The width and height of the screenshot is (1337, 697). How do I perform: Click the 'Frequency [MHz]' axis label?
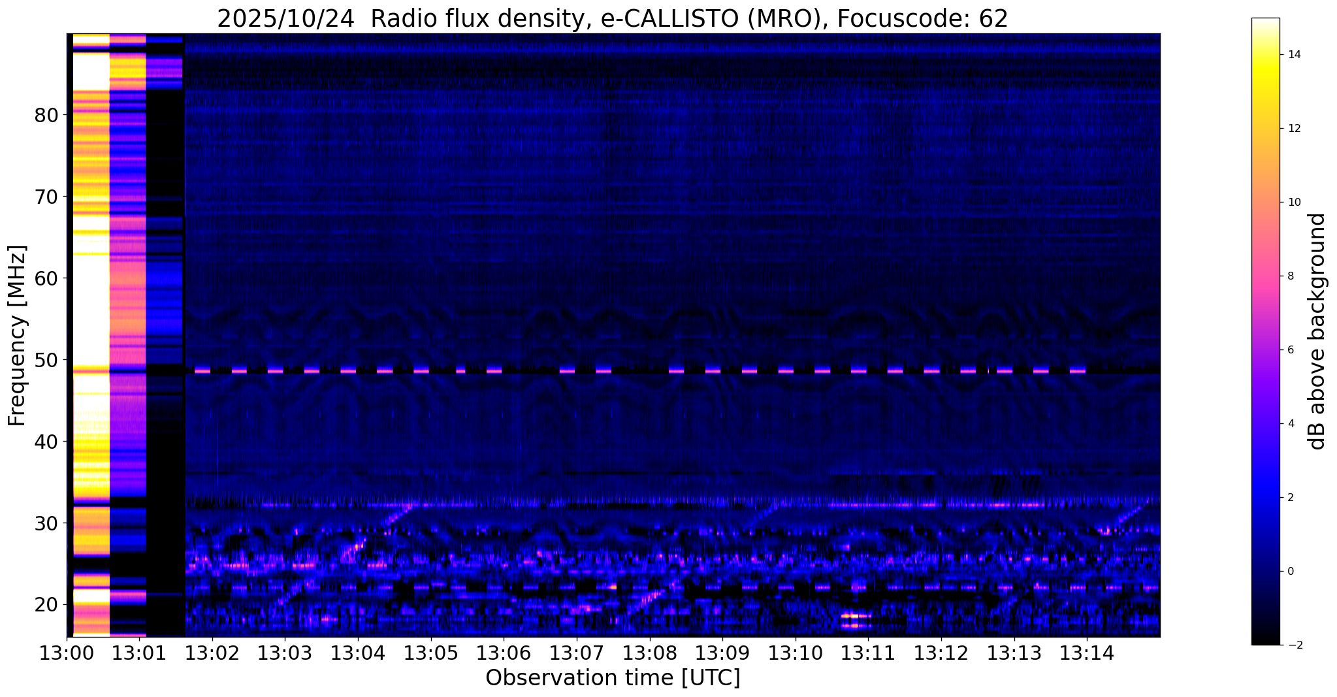18,335
